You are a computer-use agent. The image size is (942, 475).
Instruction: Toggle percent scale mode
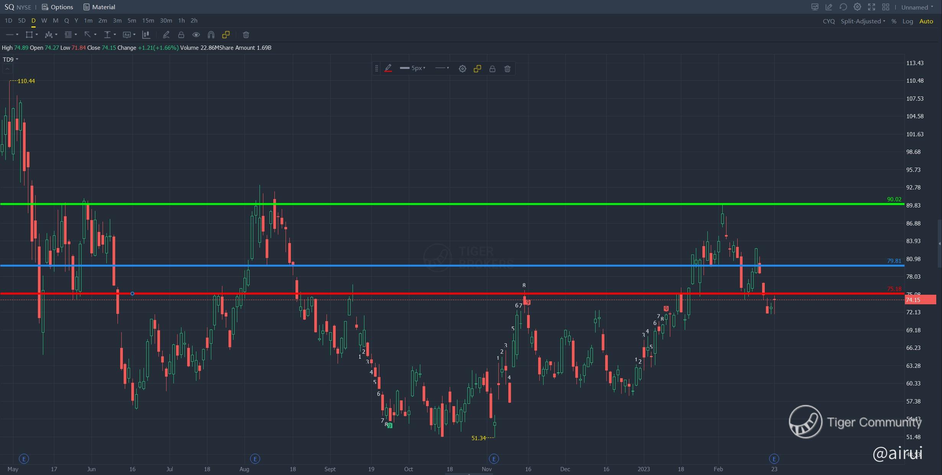tap(894, 21)
